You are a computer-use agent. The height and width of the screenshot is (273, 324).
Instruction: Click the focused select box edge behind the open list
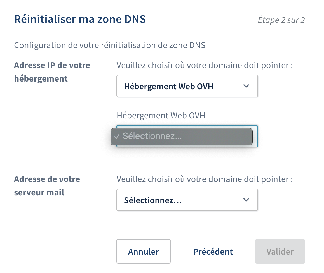tap(255, 136)
